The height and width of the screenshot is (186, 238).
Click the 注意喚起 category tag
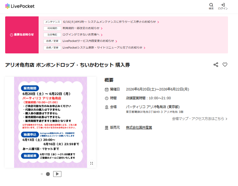[x=52, y=35]
